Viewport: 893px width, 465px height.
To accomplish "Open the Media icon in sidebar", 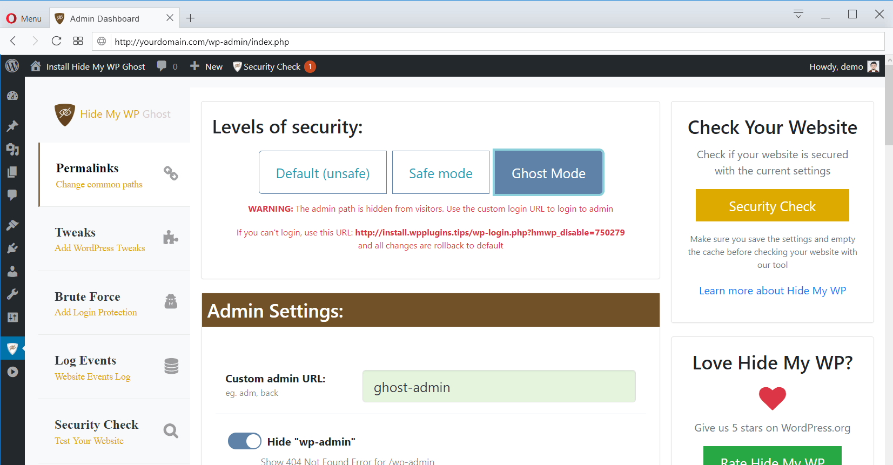I will (x=12, y=149).
